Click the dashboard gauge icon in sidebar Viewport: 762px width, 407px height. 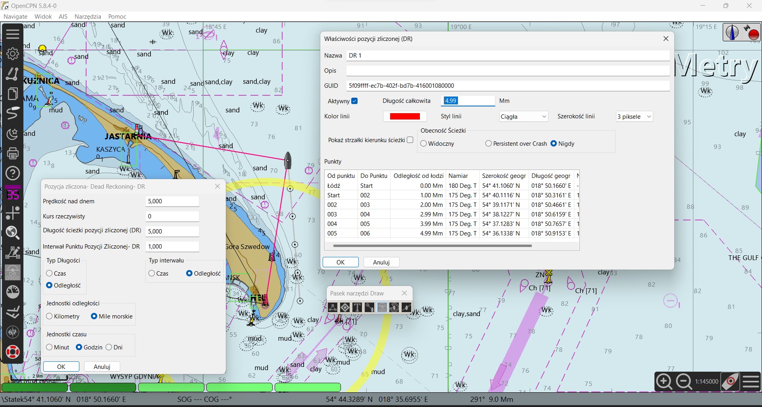point(13,292)
